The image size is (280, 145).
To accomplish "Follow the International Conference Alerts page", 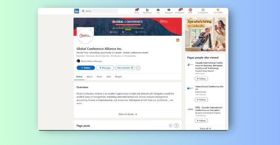I will tap(201, 100).
